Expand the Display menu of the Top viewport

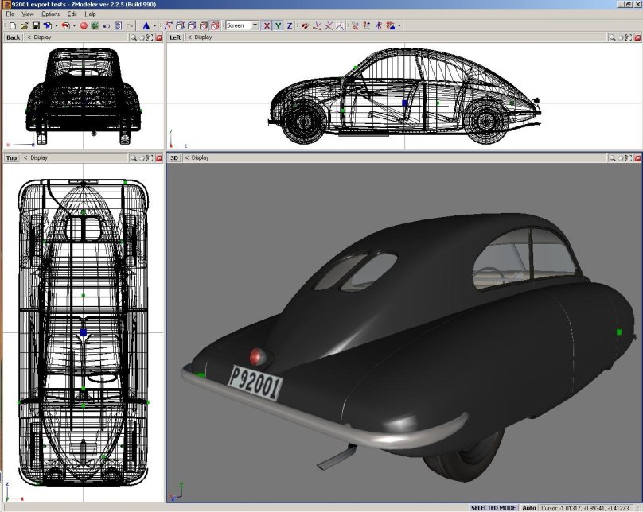coord(38,158)
